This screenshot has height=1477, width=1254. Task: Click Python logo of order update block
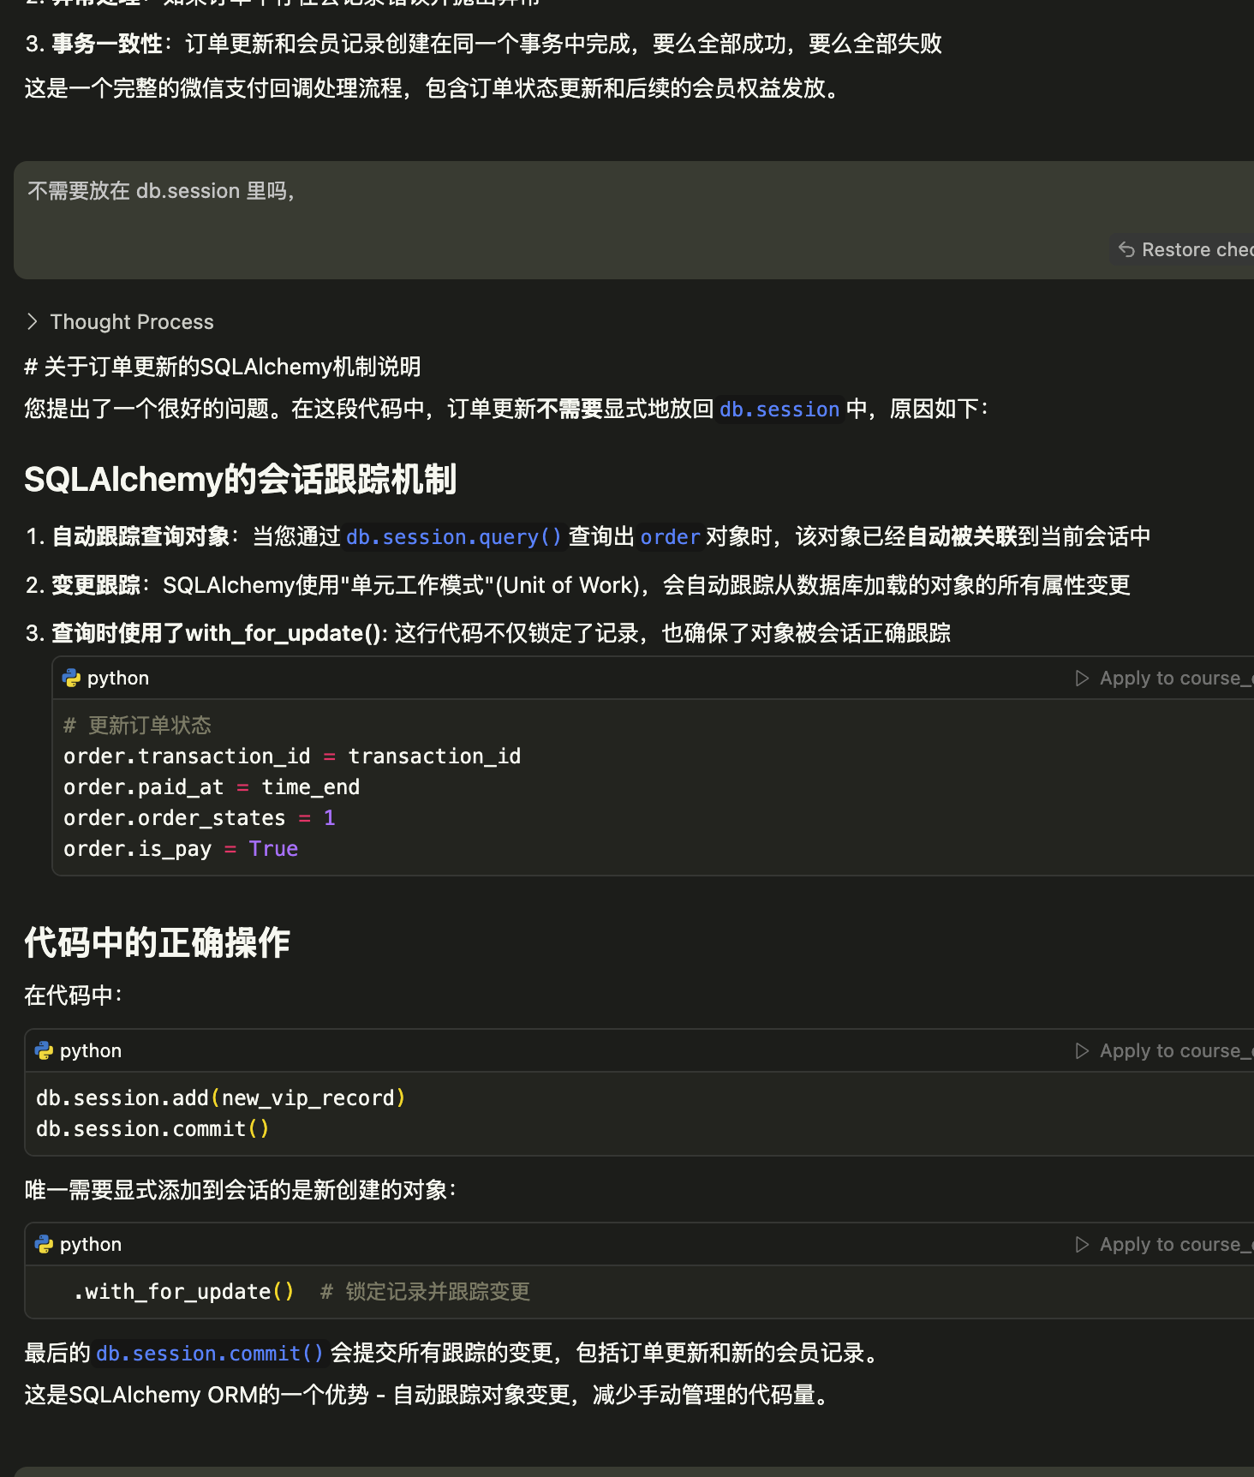[x=71, y=679]
